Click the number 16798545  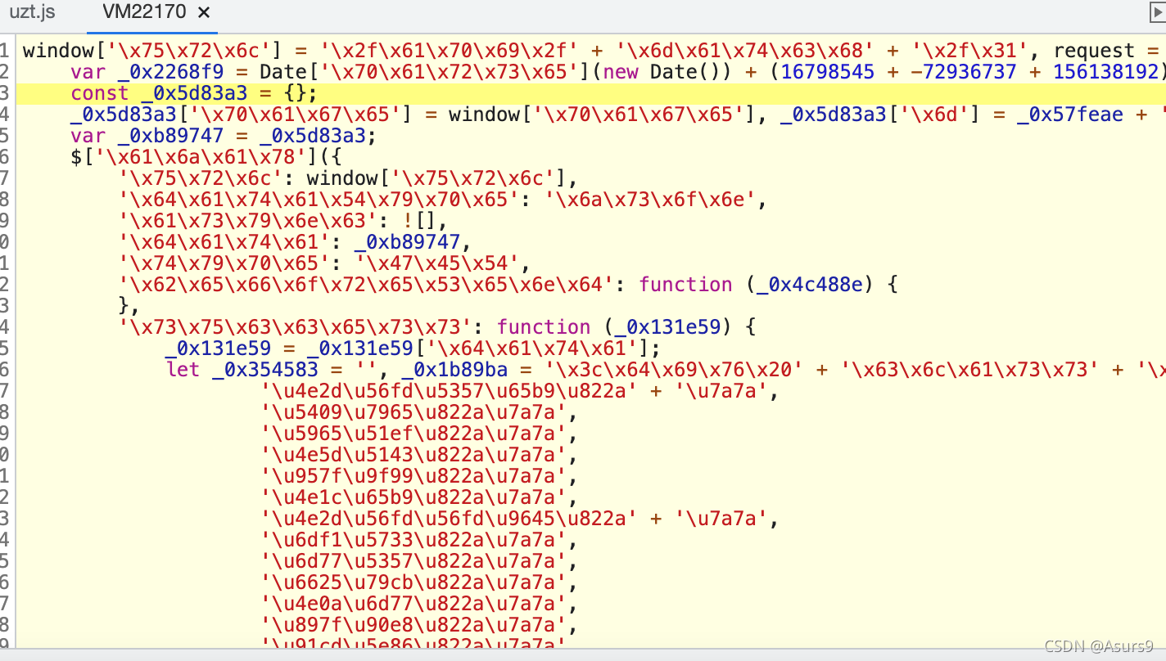coord(828,72)
